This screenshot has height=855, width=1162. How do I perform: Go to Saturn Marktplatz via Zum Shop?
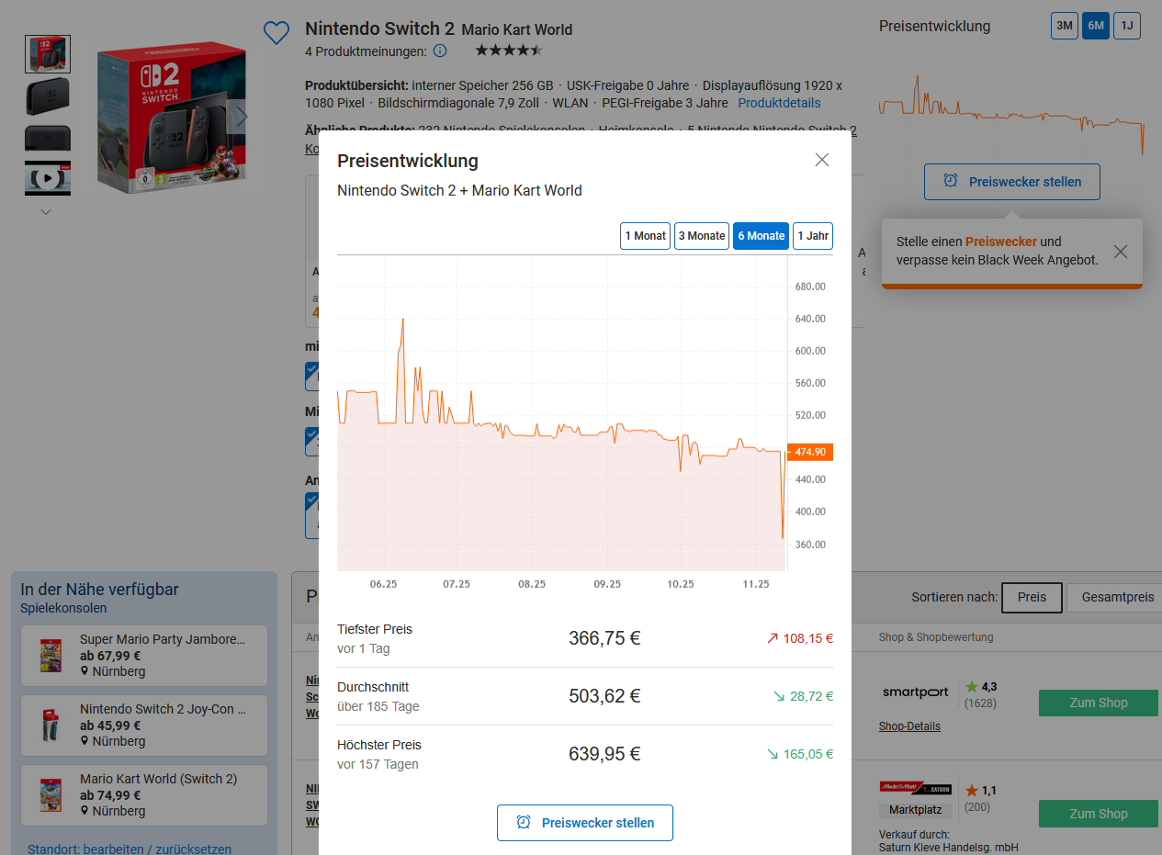tap(1099, 814)
